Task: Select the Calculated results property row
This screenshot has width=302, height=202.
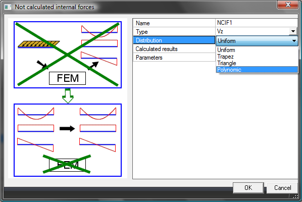Action: (x=174, y=49)
